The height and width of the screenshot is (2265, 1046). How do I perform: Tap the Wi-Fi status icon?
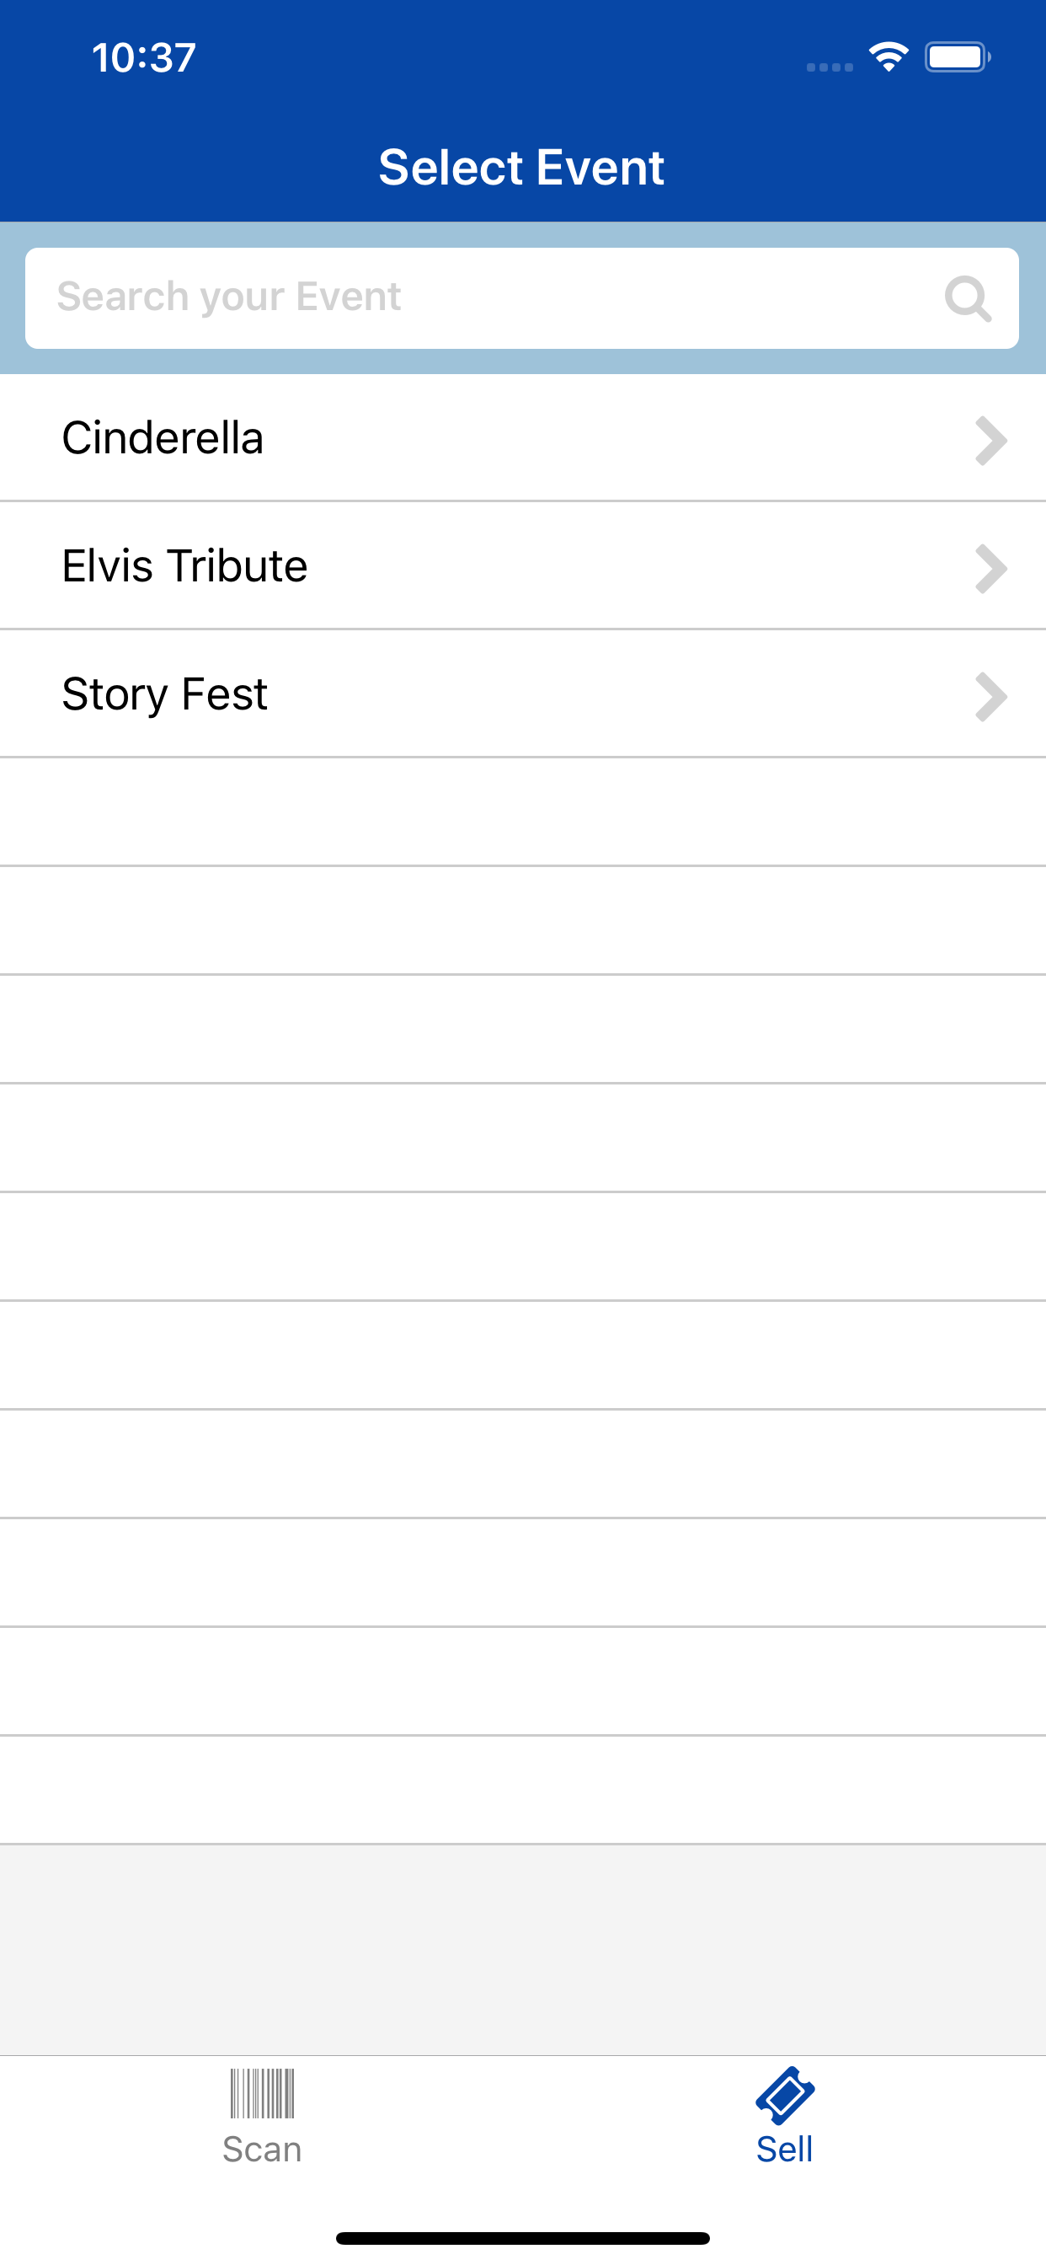click(889, 57)
